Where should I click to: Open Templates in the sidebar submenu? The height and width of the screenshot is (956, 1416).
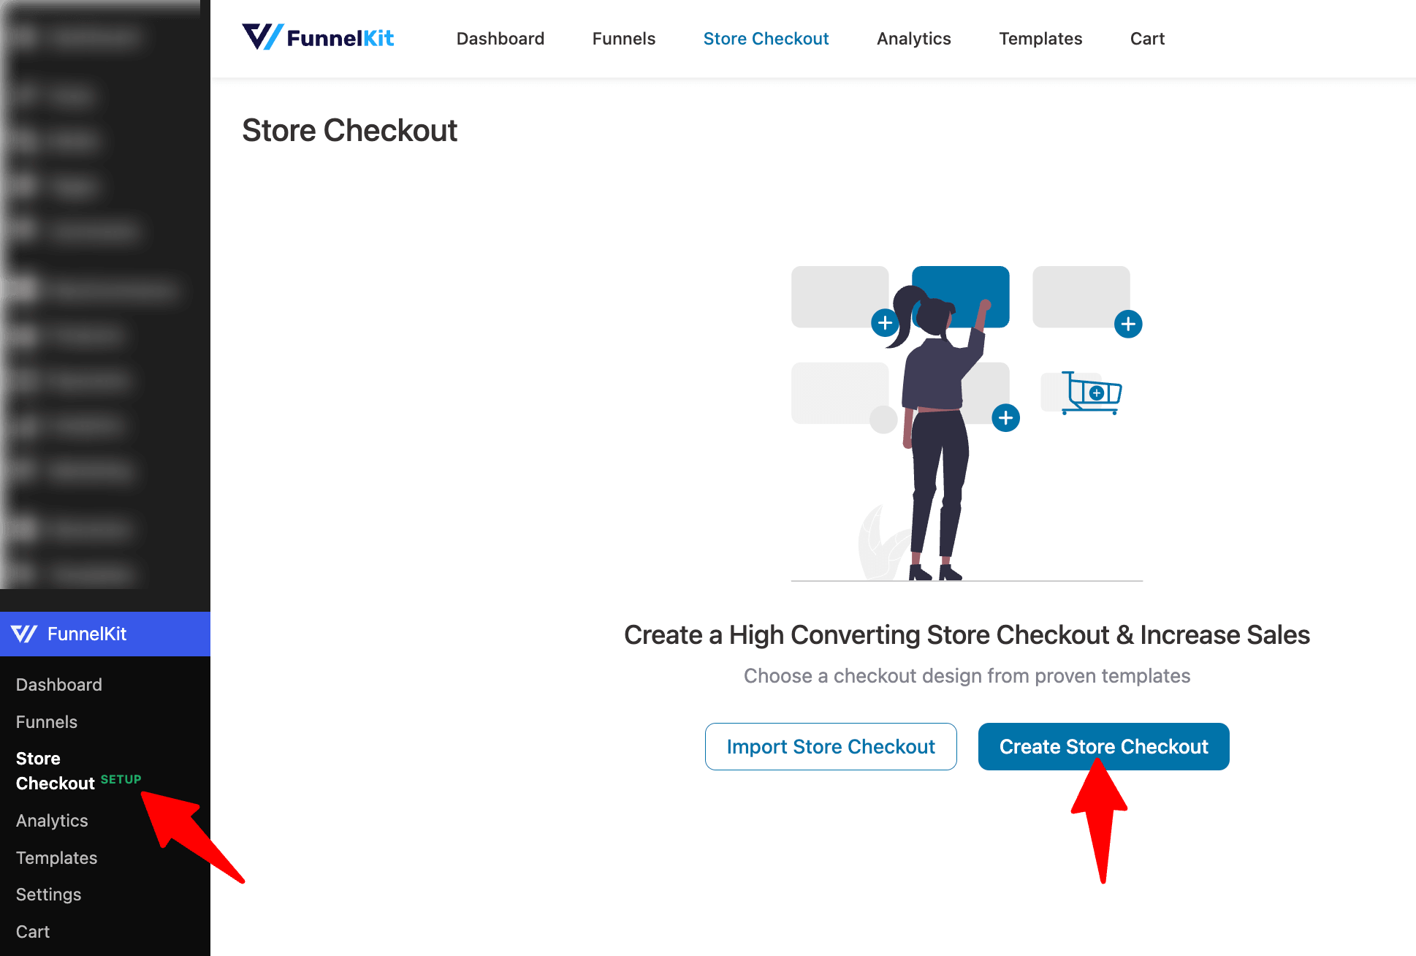(x=57, y=858)
